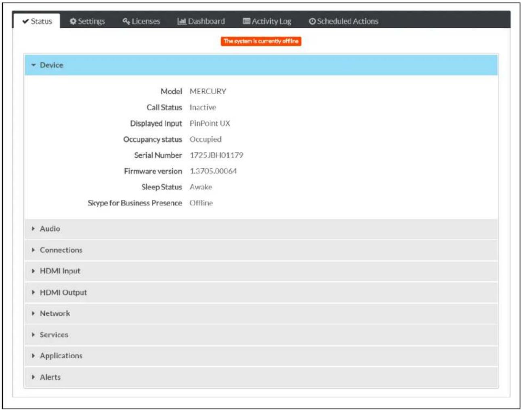
Task: Click the Applications section header label
Action: coord(61,356)
